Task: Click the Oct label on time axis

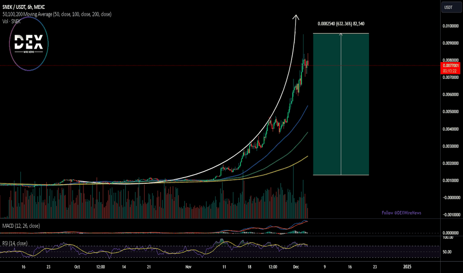Action: (77, 267)
